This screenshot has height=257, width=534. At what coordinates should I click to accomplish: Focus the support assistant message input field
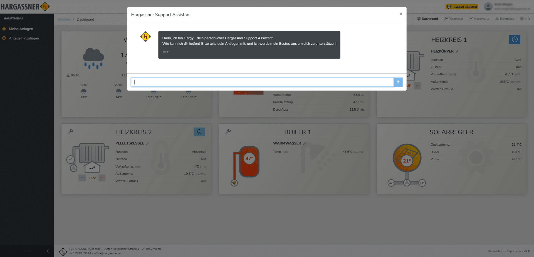coord(262,82)
